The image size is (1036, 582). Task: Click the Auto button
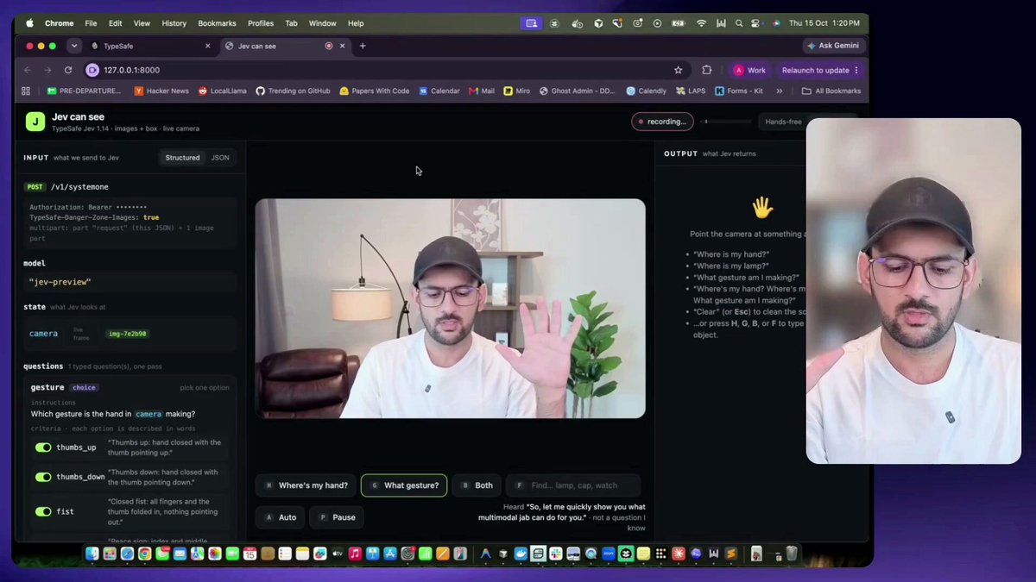(x=280, y=517)
